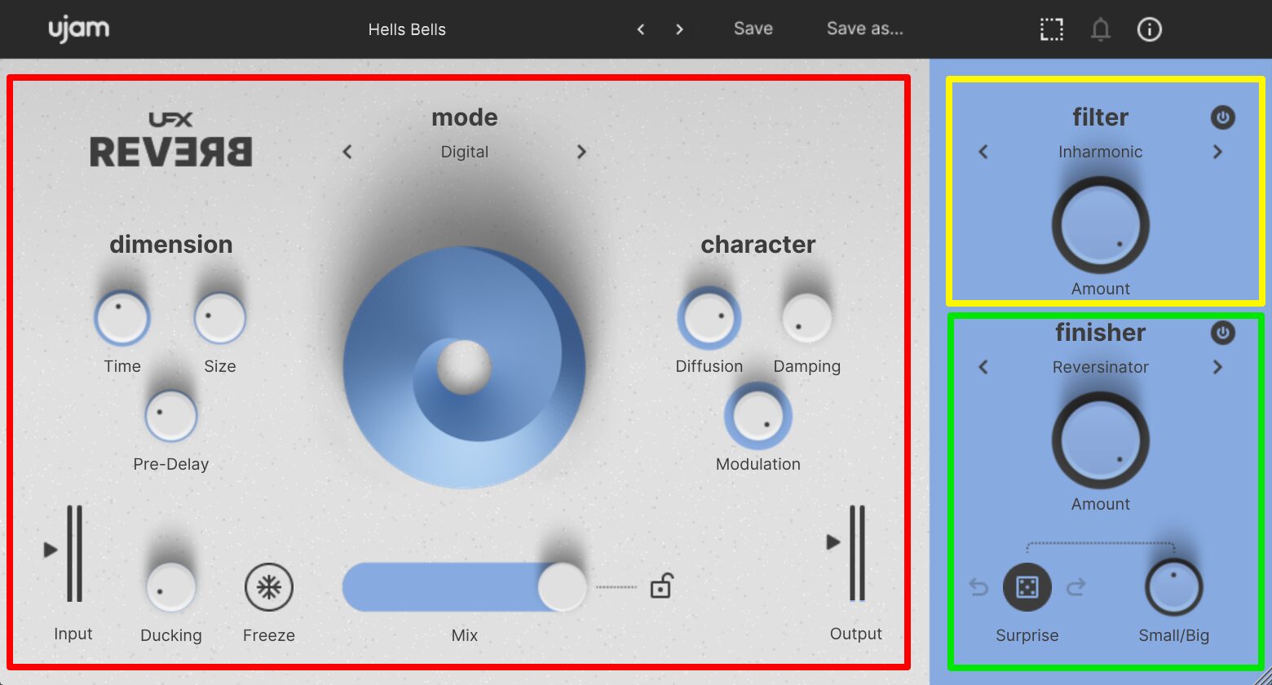Click the Surprise dice button
This screenshot has width=1272, height=685.
[x=1027, y=587]
